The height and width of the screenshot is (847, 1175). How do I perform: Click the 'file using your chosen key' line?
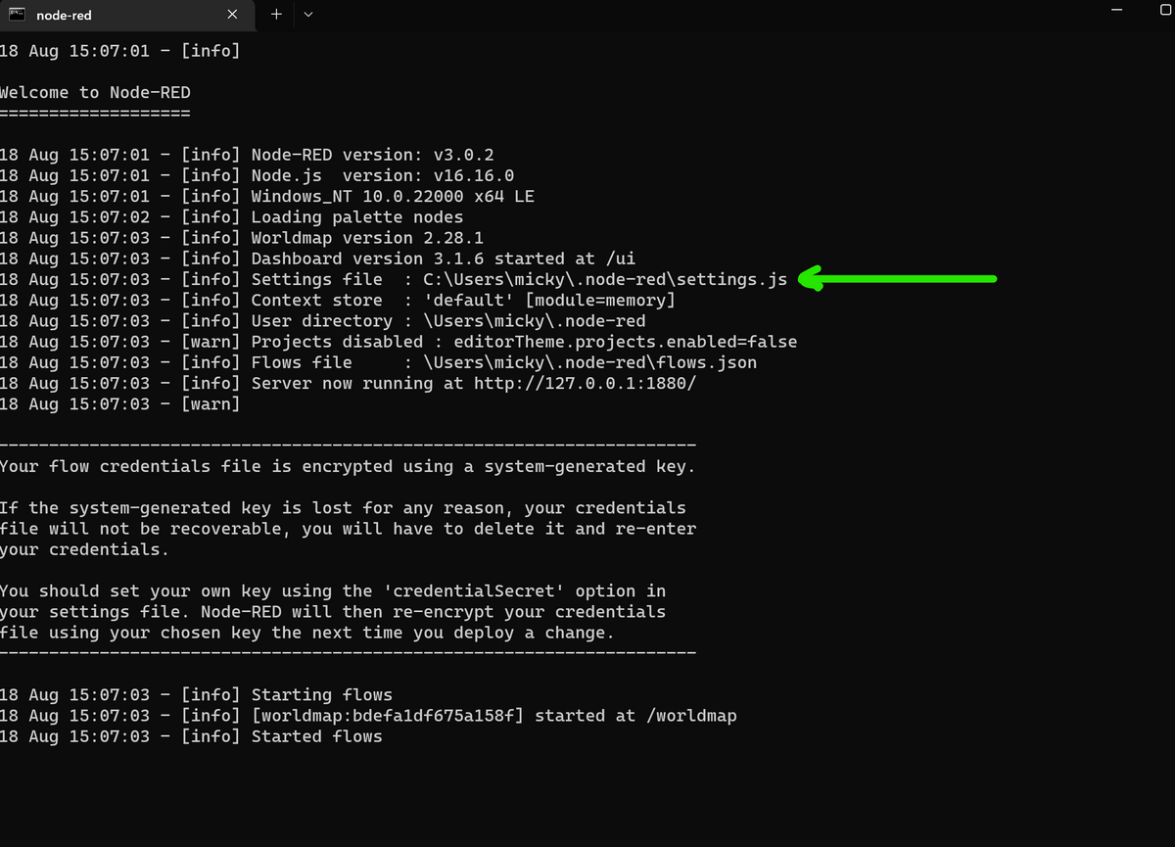click(x=307, y=633)
